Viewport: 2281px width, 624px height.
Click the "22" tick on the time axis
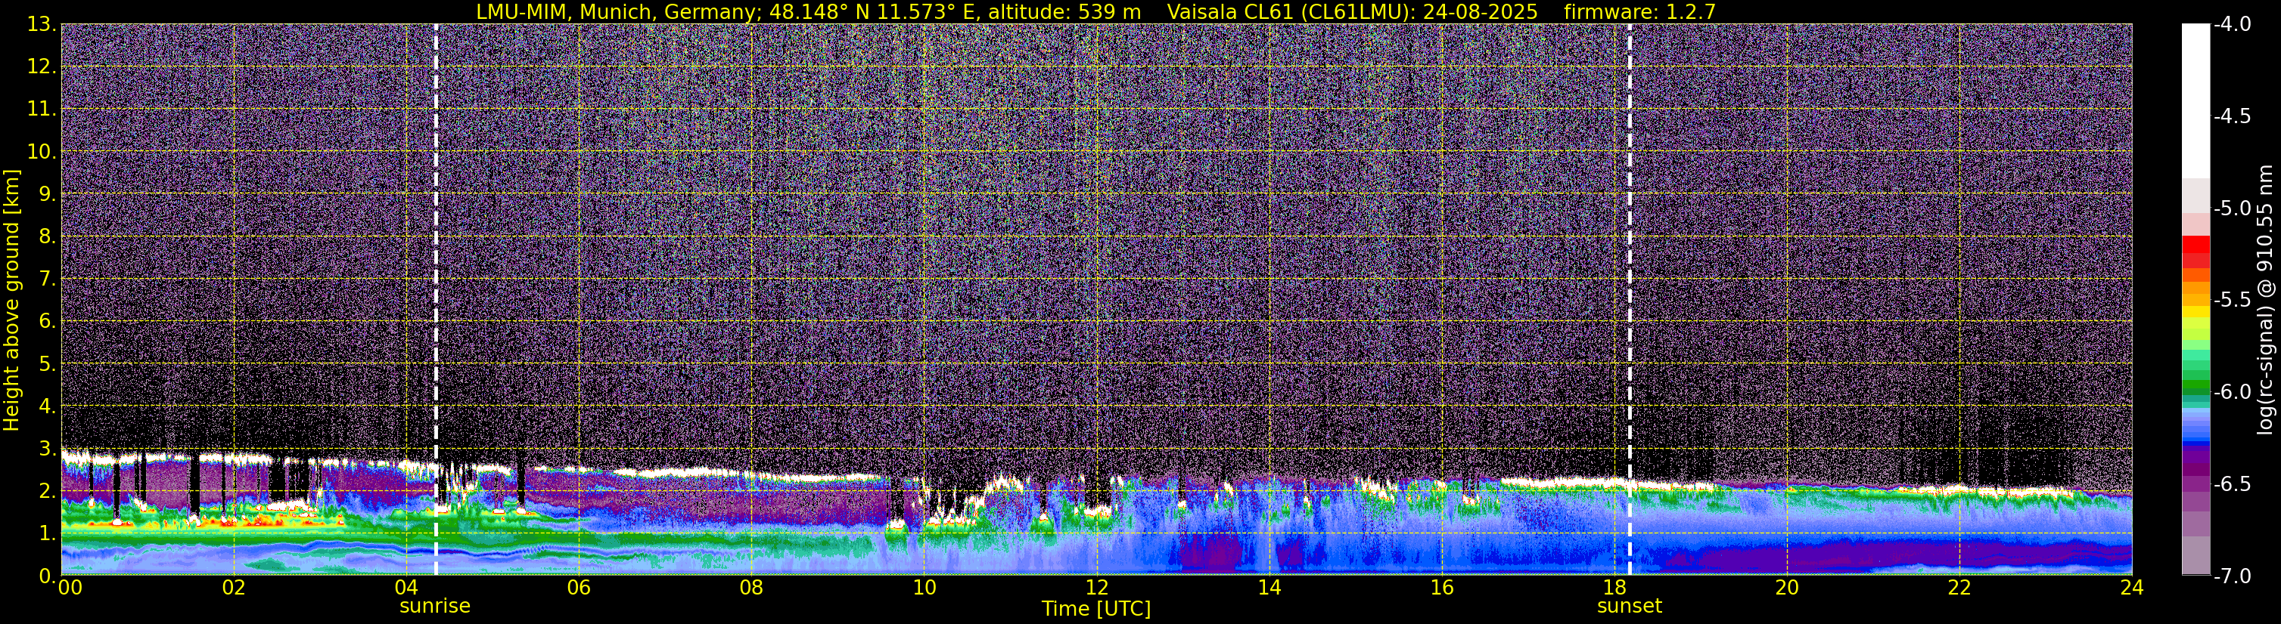[1959, 588]
